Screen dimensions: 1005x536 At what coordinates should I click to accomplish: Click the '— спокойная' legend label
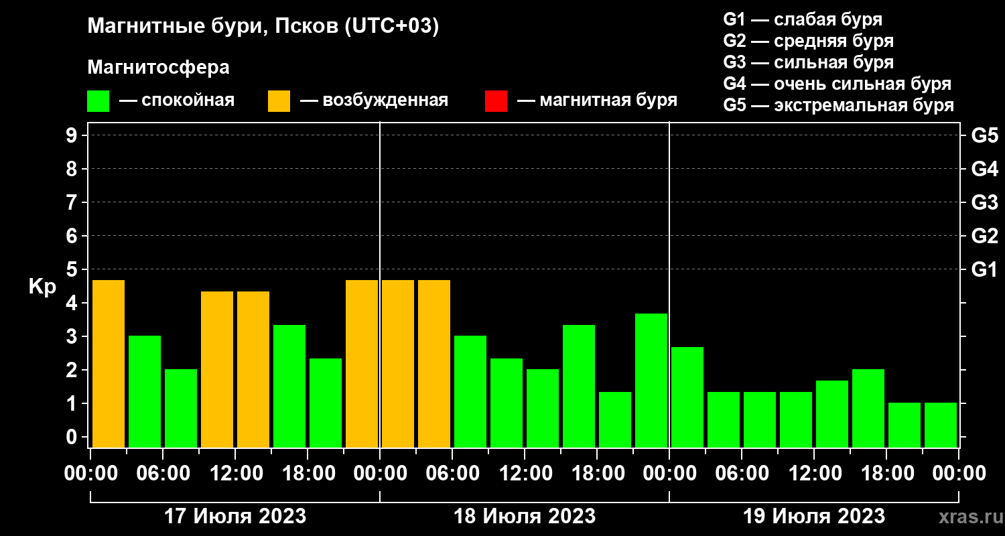tap(177, 100)
